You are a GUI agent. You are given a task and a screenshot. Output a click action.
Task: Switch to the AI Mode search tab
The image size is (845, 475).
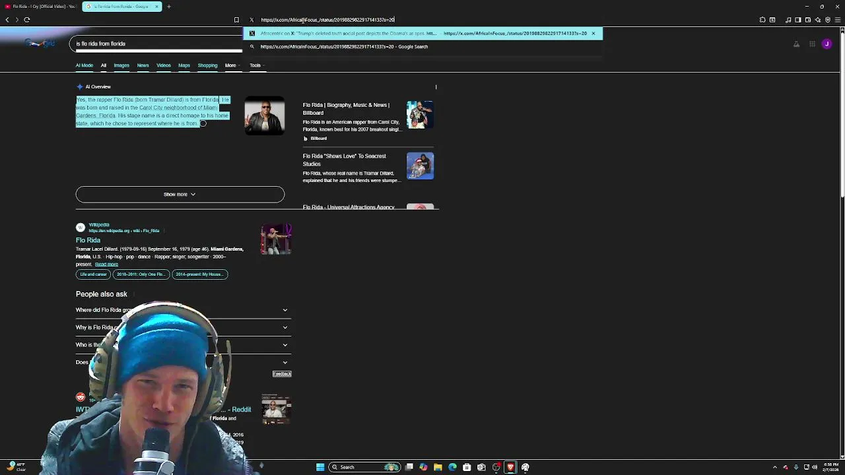point(84,65)
